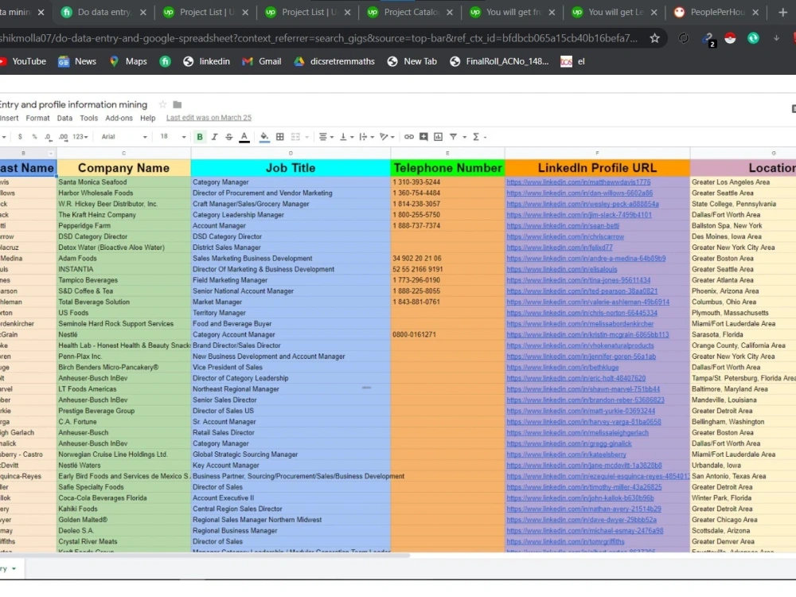The width and height of the screenshot is (796, 597).
Task: Open Help menu
Action: [148, 118]
